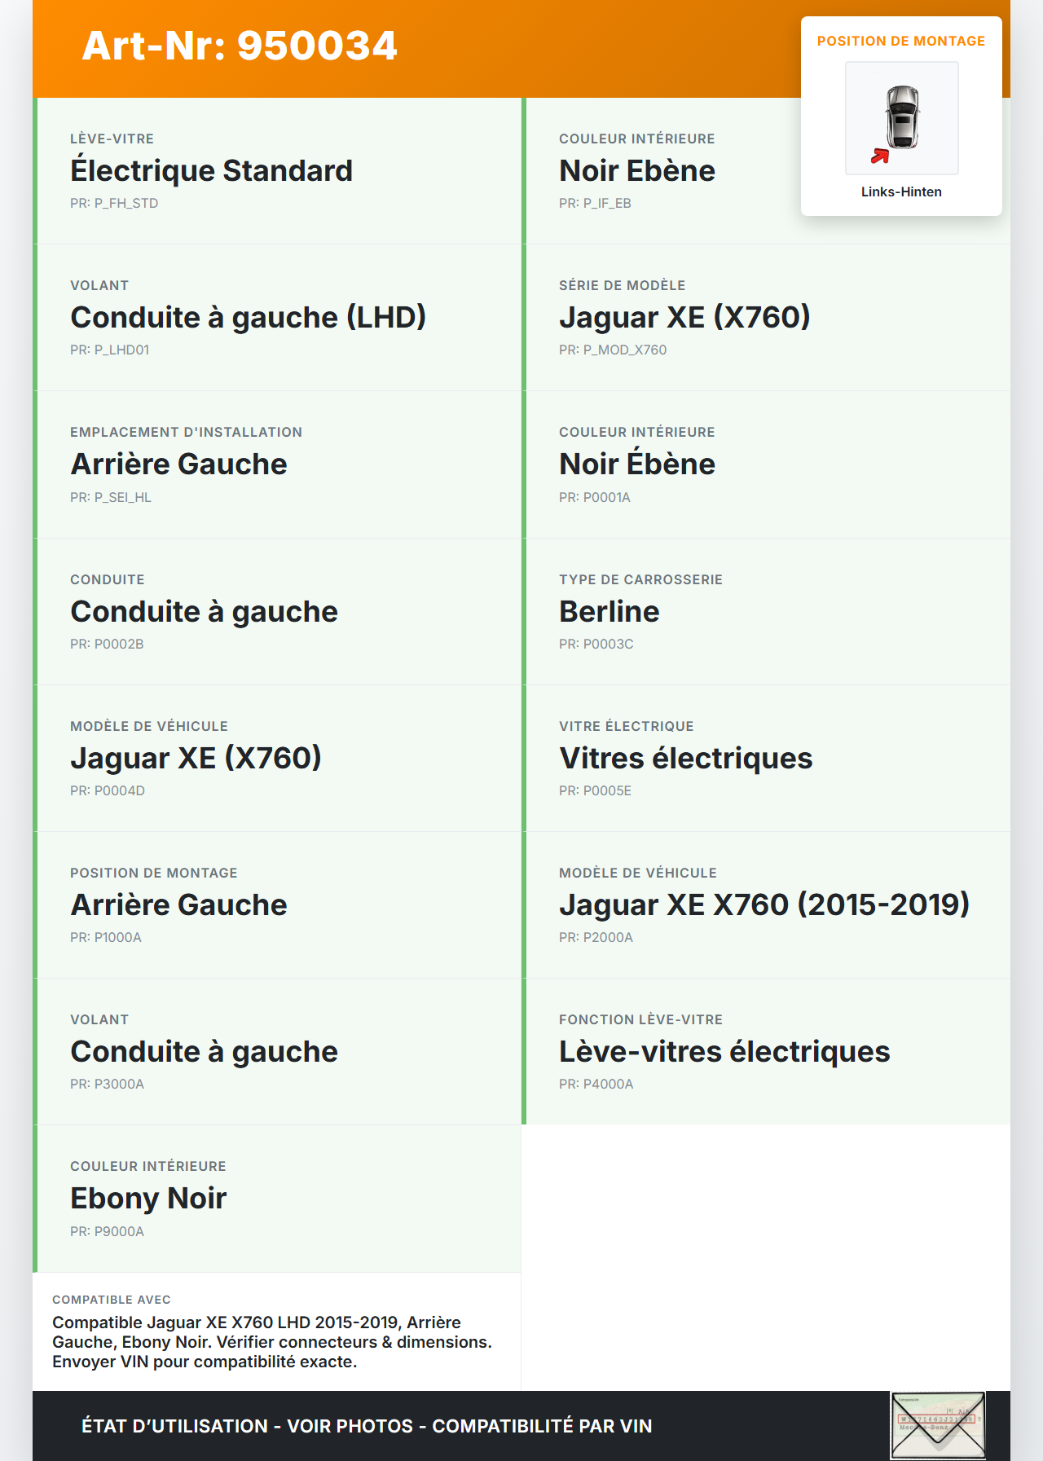
Task: Click the "Lève-vitres électriques" value
Action: click(x=724, y=1052)
